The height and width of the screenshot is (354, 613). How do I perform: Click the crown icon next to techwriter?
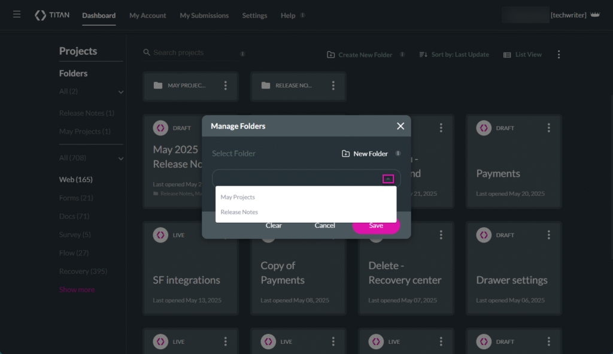click(595, 14)
